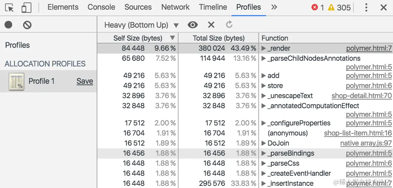
Task: Clear all profiles icon
Action: pos(27,25)
